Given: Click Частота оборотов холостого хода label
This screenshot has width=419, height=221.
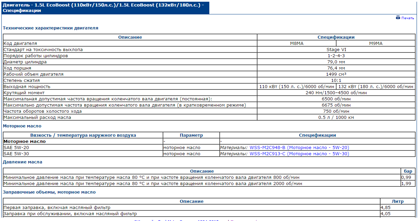Looking at the screenshot, I should [43, 111].
